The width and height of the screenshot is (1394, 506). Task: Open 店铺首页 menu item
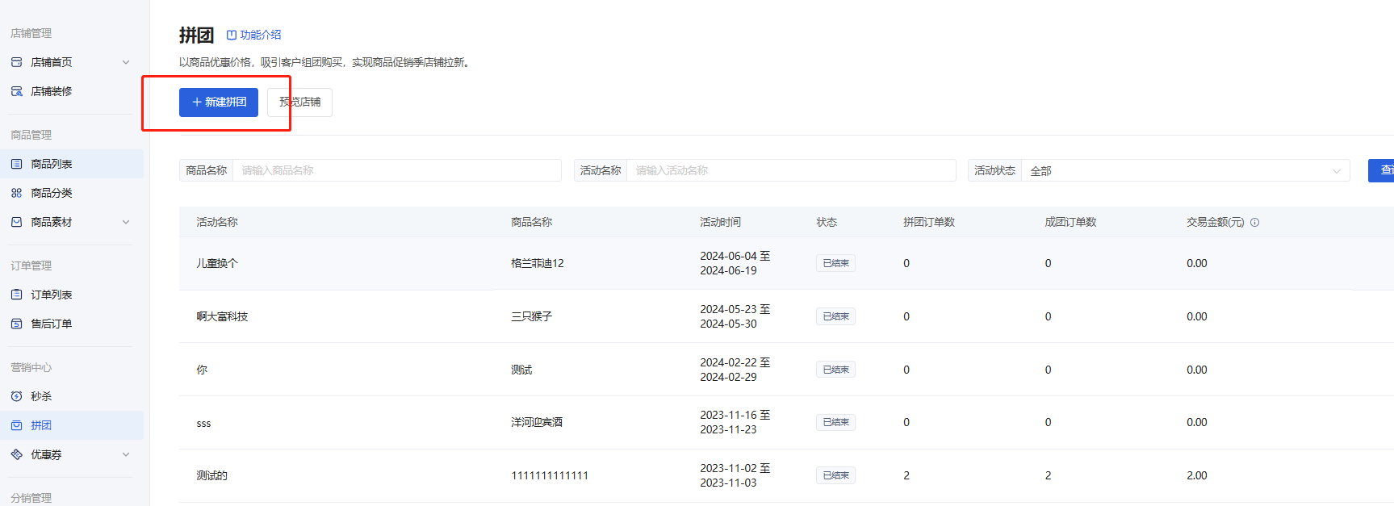[72, 62]
